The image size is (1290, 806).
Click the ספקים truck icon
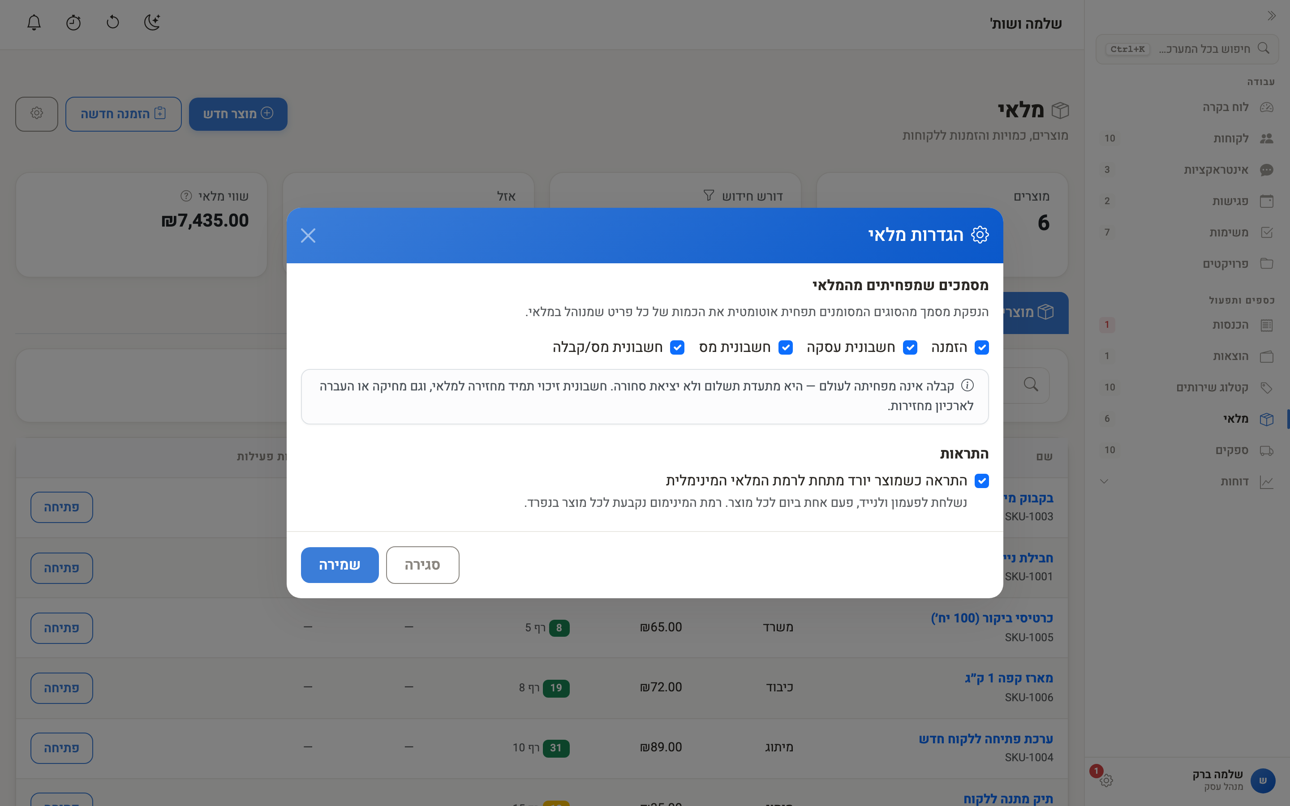[1267, 450]
